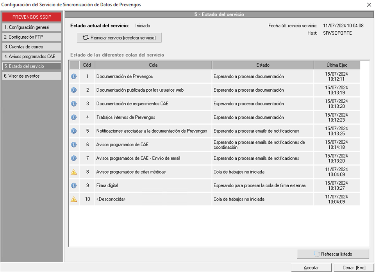Click info icon for web users documentation row
The height and width of the screenshot is (272, 375).
(x=74, y=90)
